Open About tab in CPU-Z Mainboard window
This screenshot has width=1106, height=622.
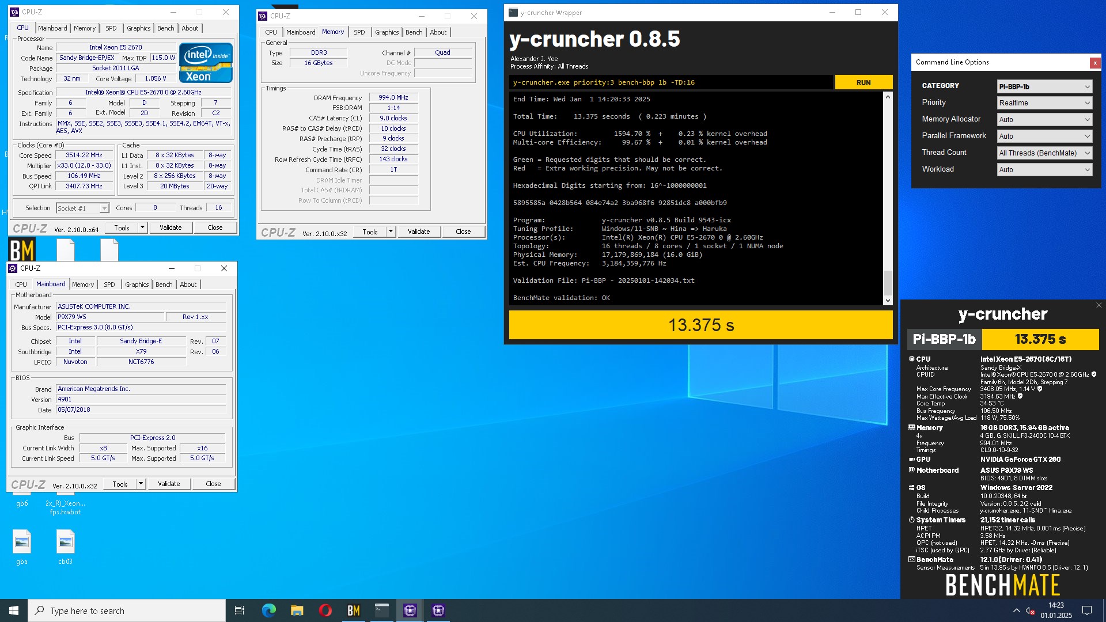(x=188, y=285)
